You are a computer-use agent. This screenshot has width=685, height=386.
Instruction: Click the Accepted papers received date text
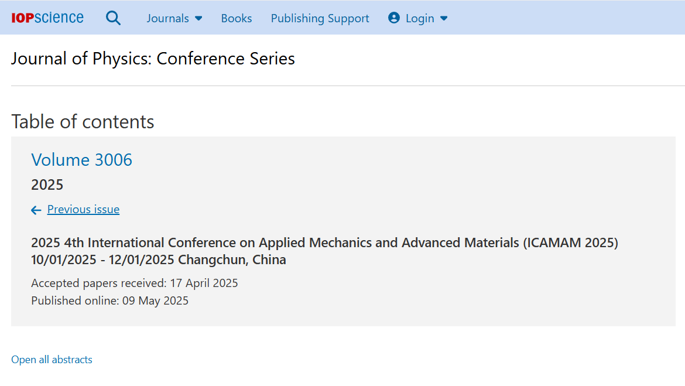coord(135,283)
